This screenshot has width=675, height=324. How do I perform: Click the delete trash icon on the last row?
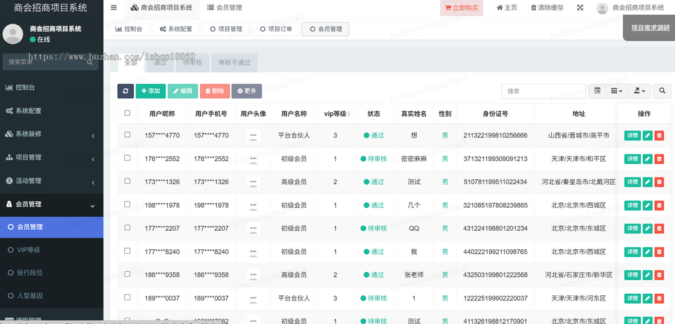coord(659,321)
